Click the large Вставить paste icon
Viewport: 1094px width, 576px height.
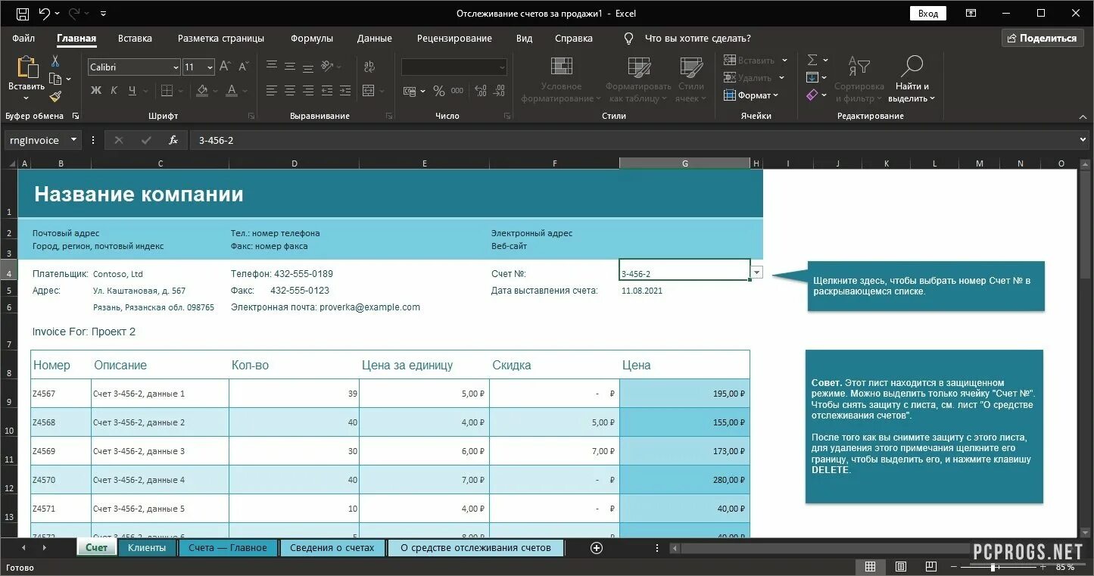26,68
